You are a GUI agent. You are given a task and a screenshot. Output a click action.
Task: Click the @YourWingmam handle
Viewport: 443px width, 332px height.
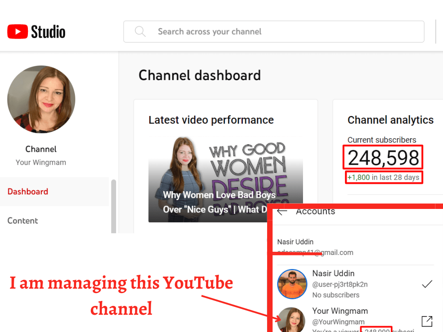338,322
